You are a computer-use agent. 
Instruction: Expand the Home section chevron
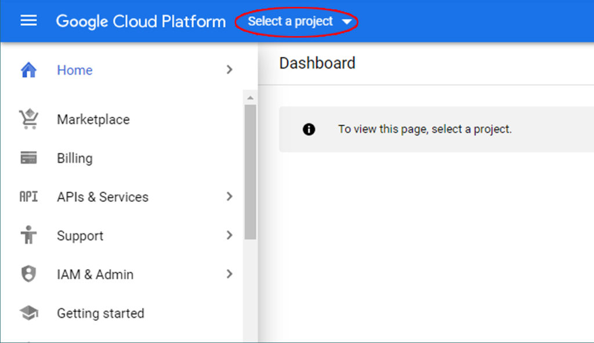tap(230, 70)
